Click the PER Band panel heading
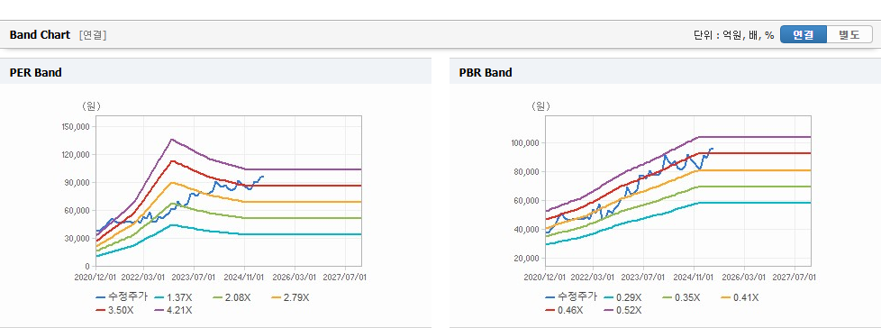The width and height of the screenshot is (881, 328). 35,72
